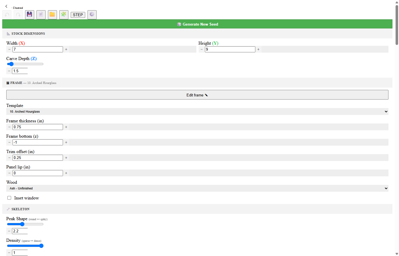
Task: Open settings via the gear icon
Action: pos(92,15)
